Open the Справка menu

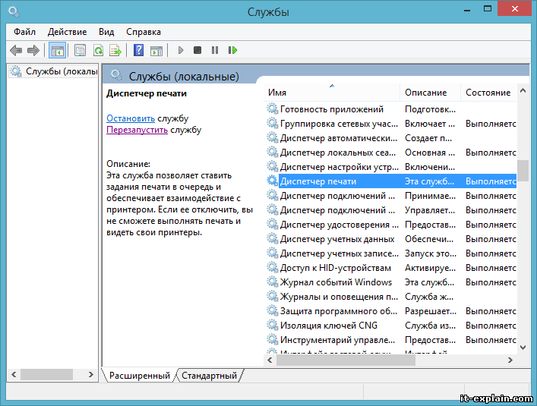point(143,32)
